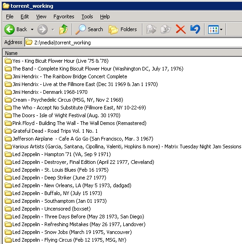Click the red X Delete icon
The height and width of the screenshot is (244, 242).
click(181, 29)
